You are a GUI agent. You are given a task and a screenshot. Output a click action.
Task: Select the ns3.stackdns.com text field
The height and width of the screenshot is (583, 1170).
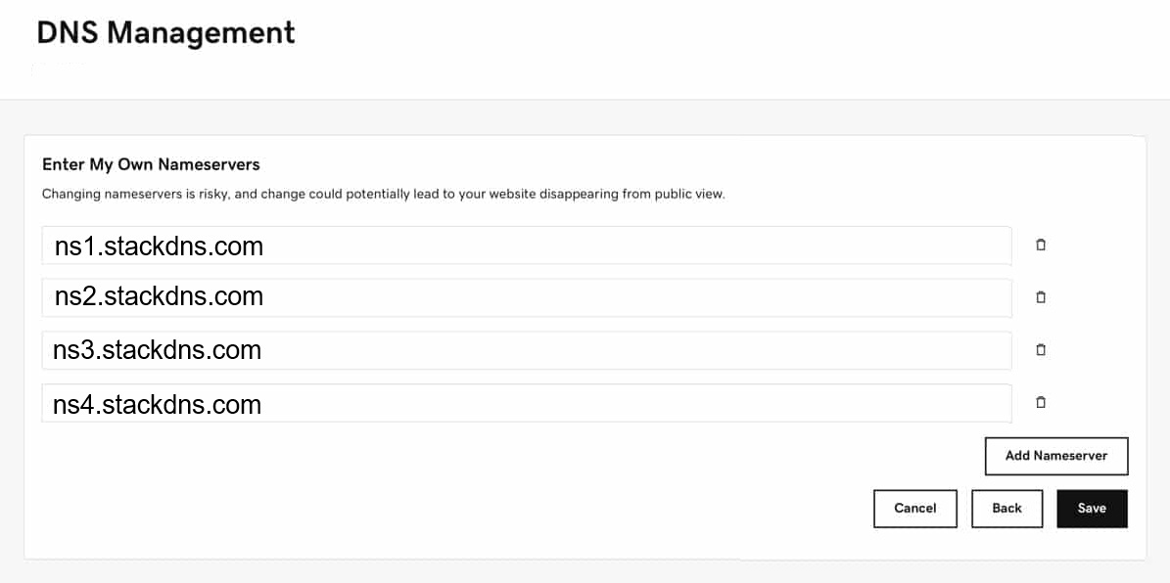(527, 350)
